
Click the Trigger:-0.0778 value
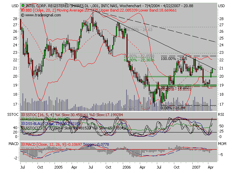[x=96, y=144]
